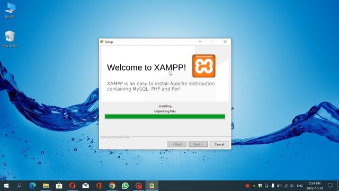
Task: Launch Google Chrome from taskbar
Action: tap(112, 186)
